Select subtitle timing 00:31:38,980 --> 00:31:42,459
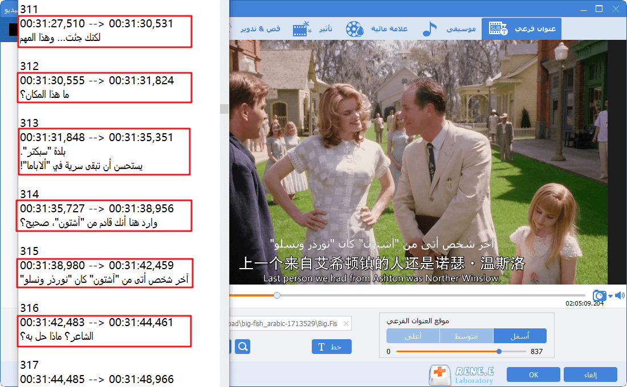 (97, 266)
